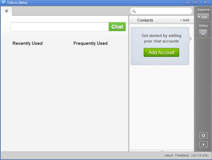Click the magnifier icon in search box
Image resolution: width=212 pixels, height=160 pixels.
(134, 11)
